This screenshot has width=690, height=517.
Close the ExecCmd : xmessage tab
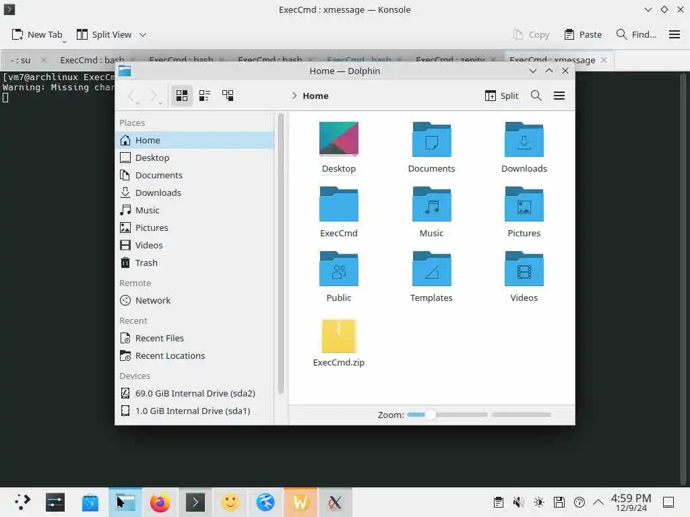point(604,60)
